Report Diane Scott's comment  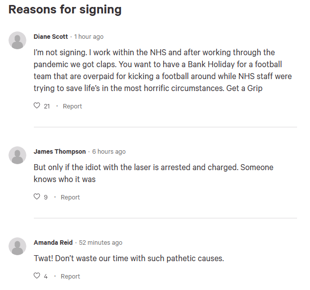[72, 106]
